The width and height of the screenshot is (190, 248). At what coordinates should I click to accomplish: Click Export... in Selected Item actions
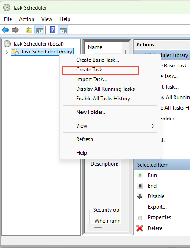click(x=157, y=207)
